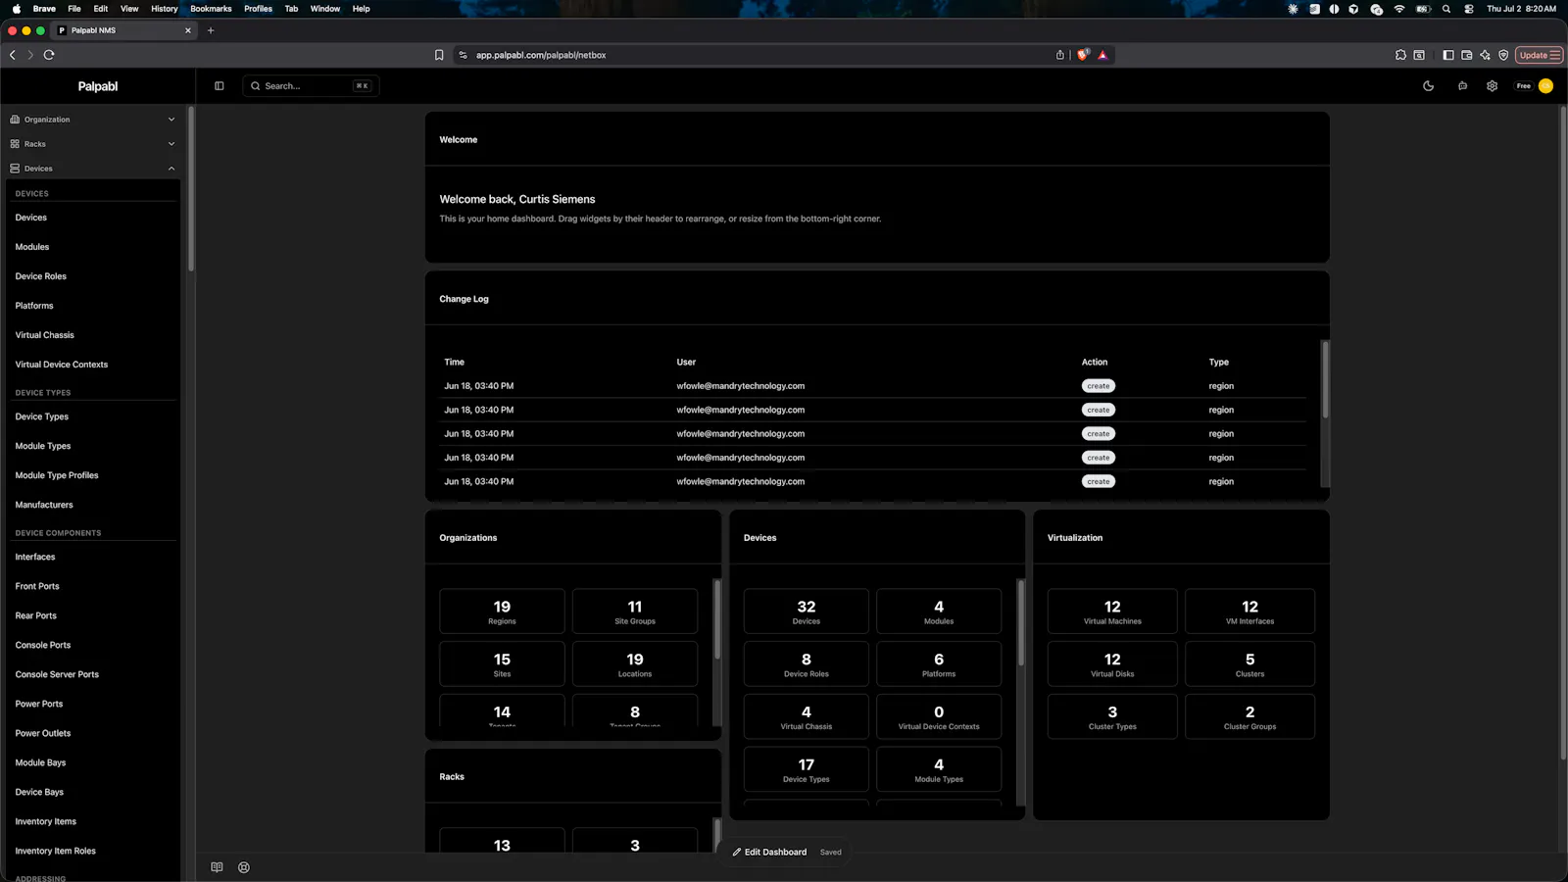Open the chat bot assistant icon

click(1462, 86)
